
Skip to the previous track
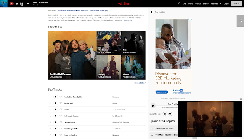(17, 3)
